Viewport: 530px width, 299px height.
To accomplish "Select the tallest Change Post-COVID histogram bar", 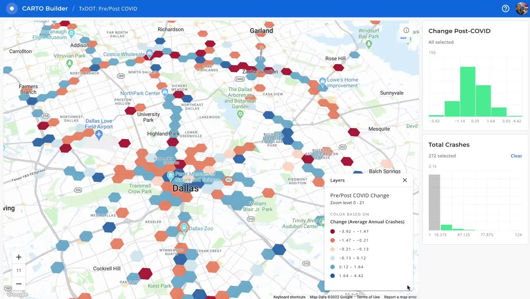I will [x=468, y=92].
